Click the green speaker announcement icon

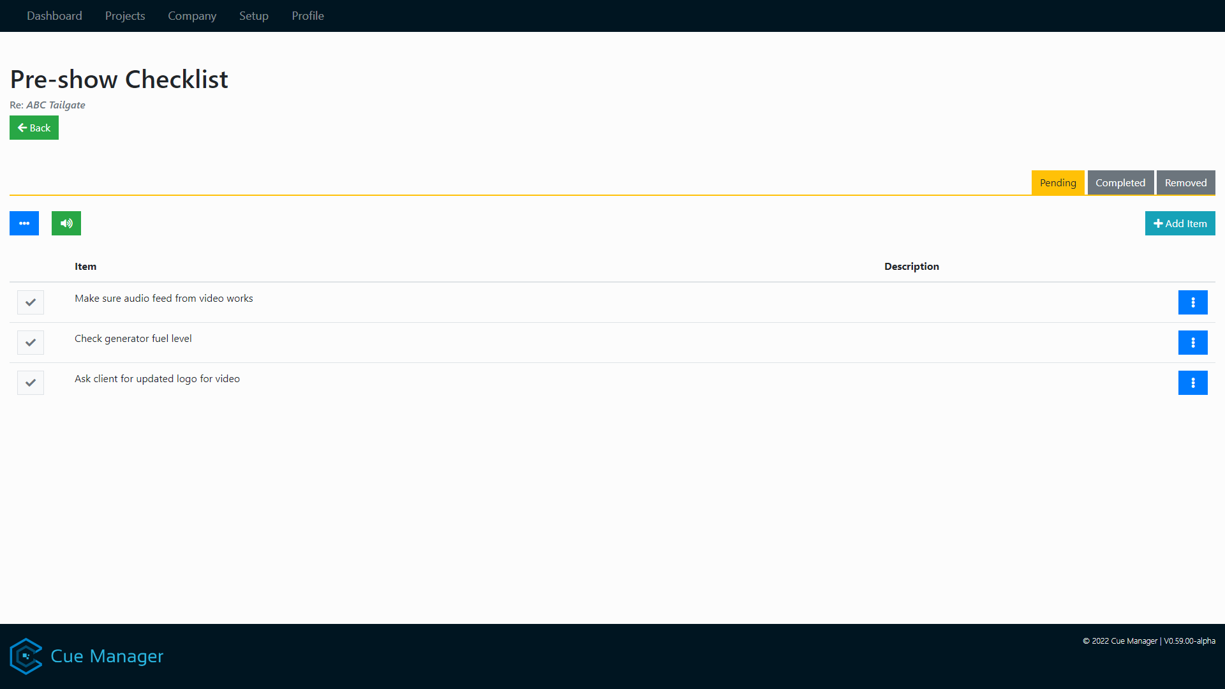coord(66,223)
